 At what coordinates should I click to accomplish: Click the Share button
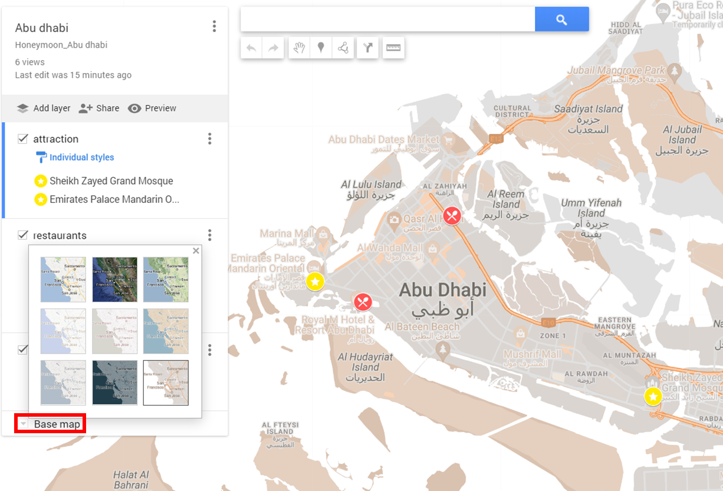[x=99, y=108]
